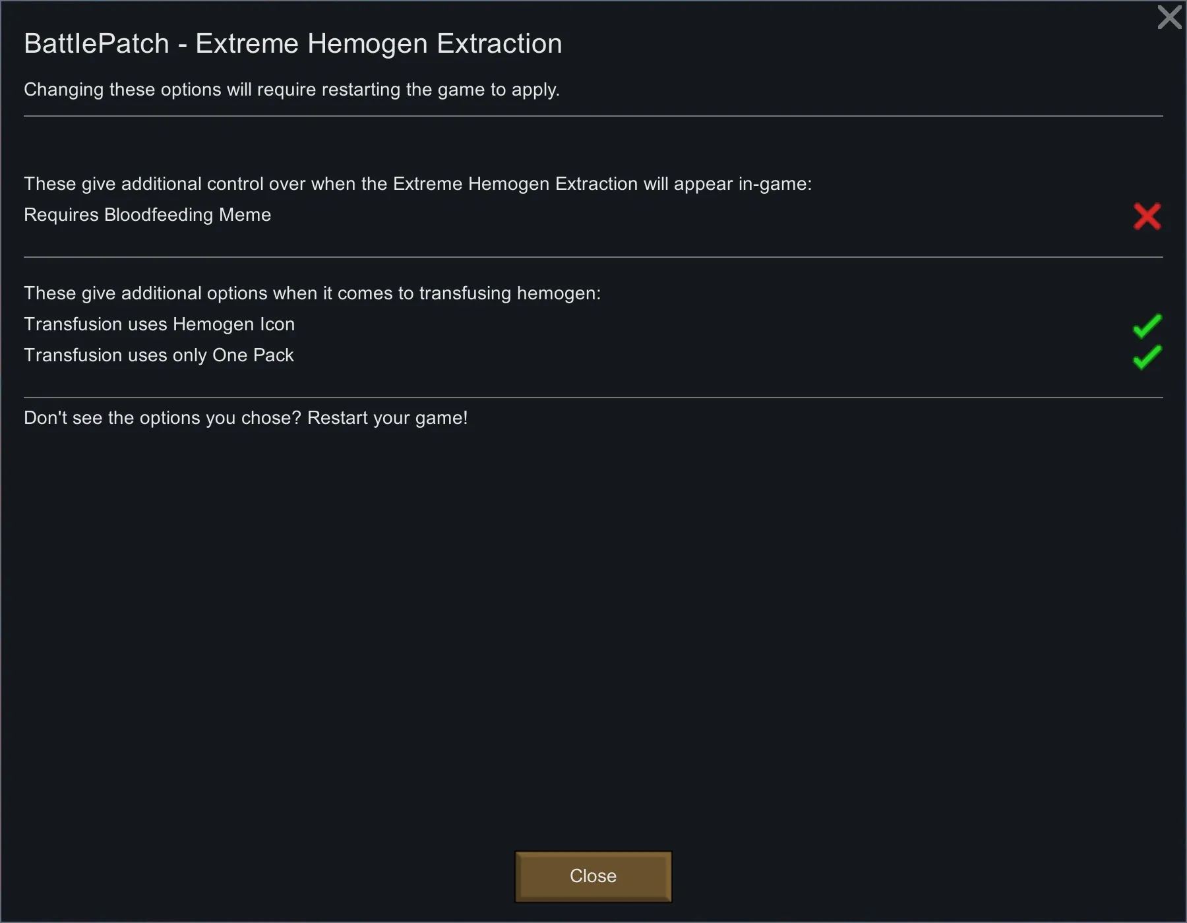
Task: Click the BattlePatch - Extreme Hemogen Extraction title
Action: (293, 44)
